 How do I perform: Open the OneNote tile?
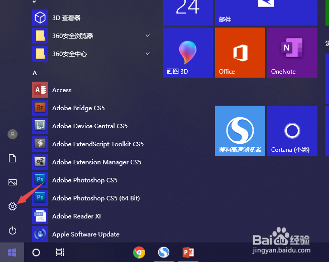tap(292, 53)
